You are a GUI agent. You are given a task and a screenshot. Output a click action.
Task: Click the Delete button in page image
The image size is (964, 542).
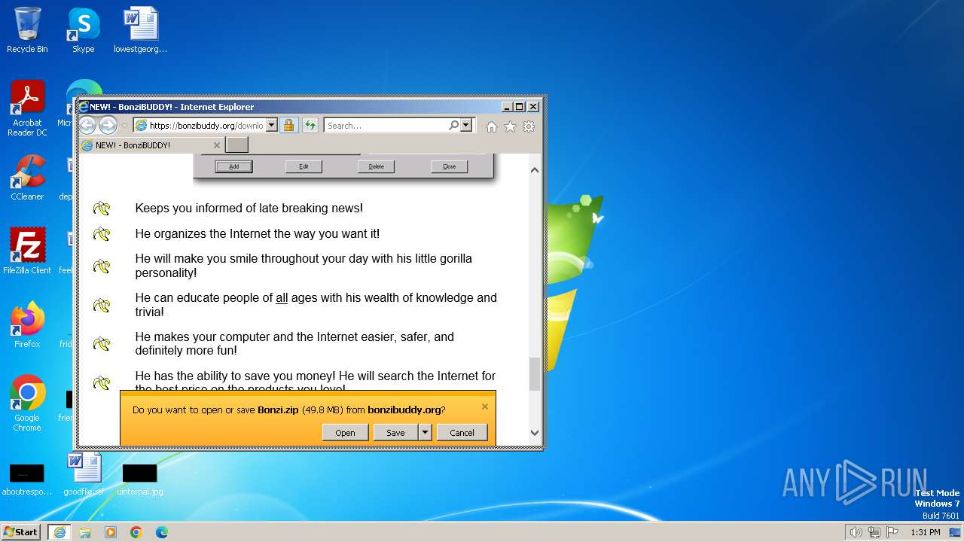click(x=376, y=166)
